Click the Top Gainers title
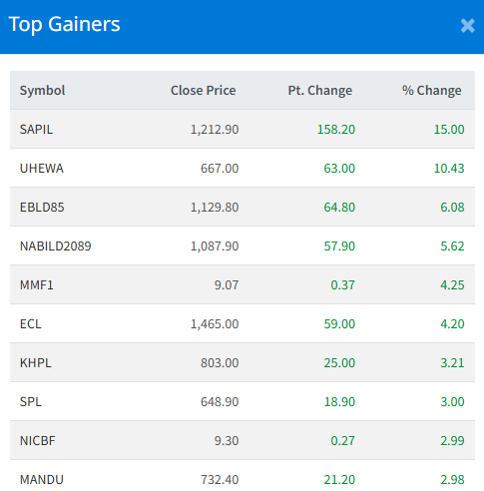The width and height of the screenshot is (484, 491). 64,25
